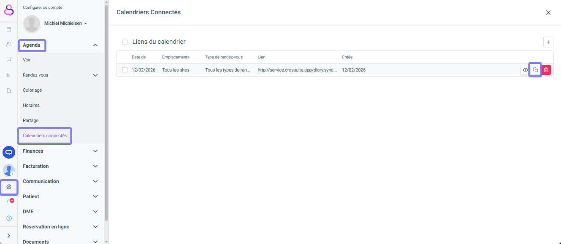The height and width of the screenshot is (244, 561).
Task: Select the 12/02/2026 calendar row checkbox
Action: click(125, 70)
